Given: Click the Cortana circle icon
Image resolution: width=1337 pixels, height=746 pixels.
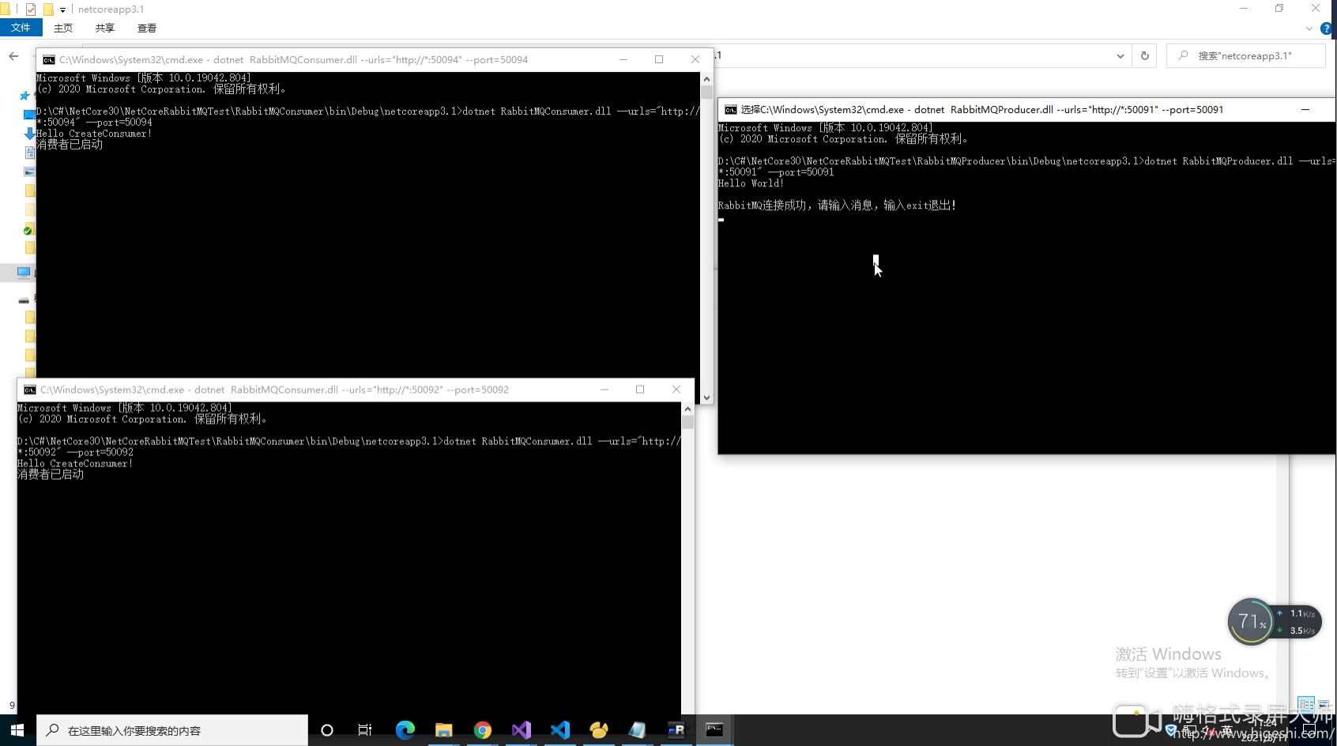Looking at the screenshot, I should tap(327, 730).
